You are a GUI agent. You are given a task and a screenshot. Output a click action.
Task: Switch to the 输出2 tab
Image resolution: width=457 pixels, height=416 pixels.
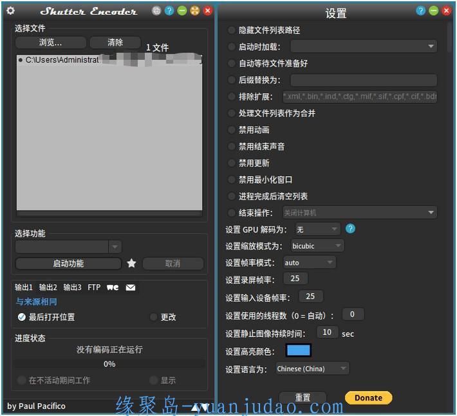click(x=48, y=287)
